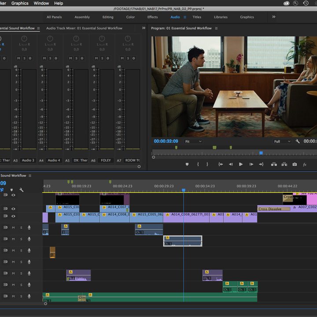Click blue playhead in Program scrub bar
The image size is (317, 317).
pos(261,153)
